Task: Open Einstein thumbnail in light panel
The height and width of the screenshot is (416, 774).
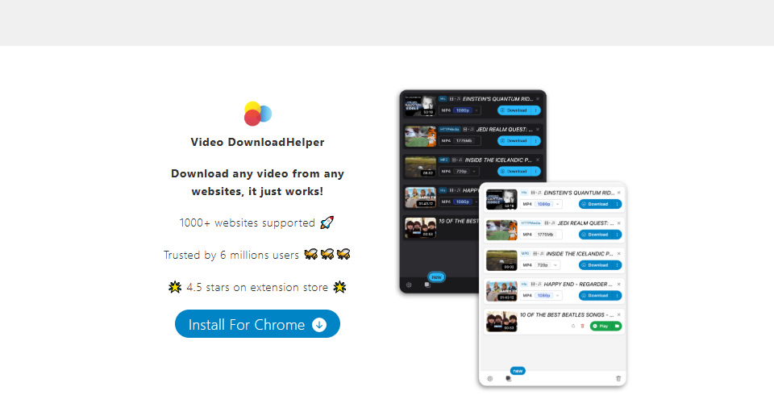Action: point(501,199)
